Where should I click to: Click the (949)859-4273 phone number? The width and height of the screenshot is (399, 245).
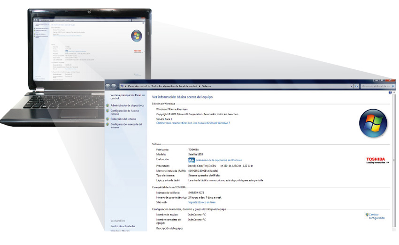tap(196, 193)
